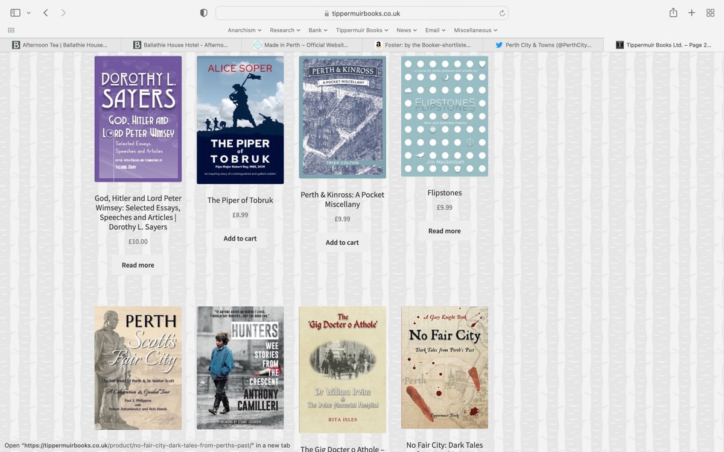
Task: Open God, Hitler and Lord Peter Wimsey title link
Action: [138, 213]
